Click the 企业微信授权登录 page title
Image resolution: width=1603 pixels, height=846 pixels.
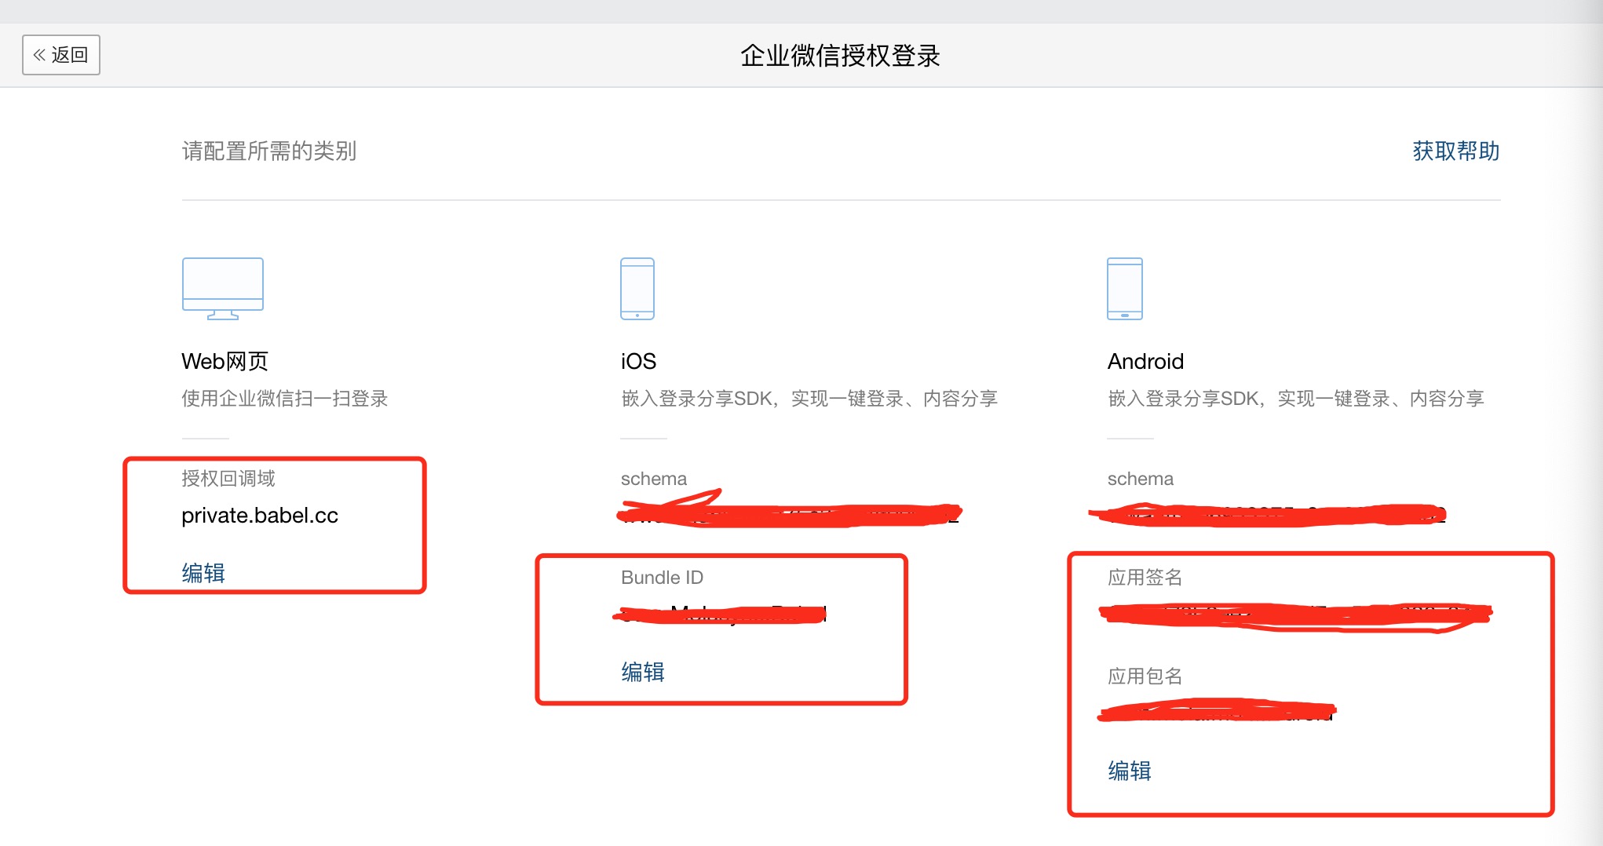[840, 56]
